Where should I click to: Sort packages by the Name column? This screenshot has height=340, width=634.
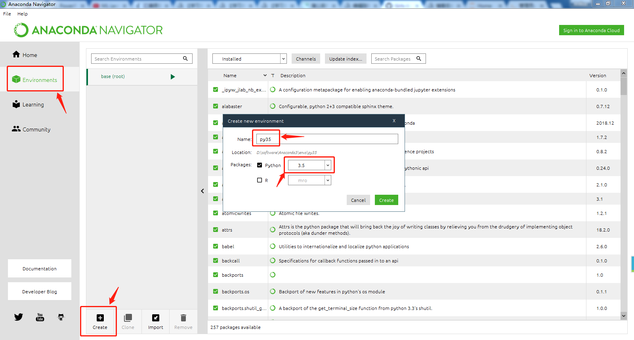pyautogui.click(x=230, y=75)
